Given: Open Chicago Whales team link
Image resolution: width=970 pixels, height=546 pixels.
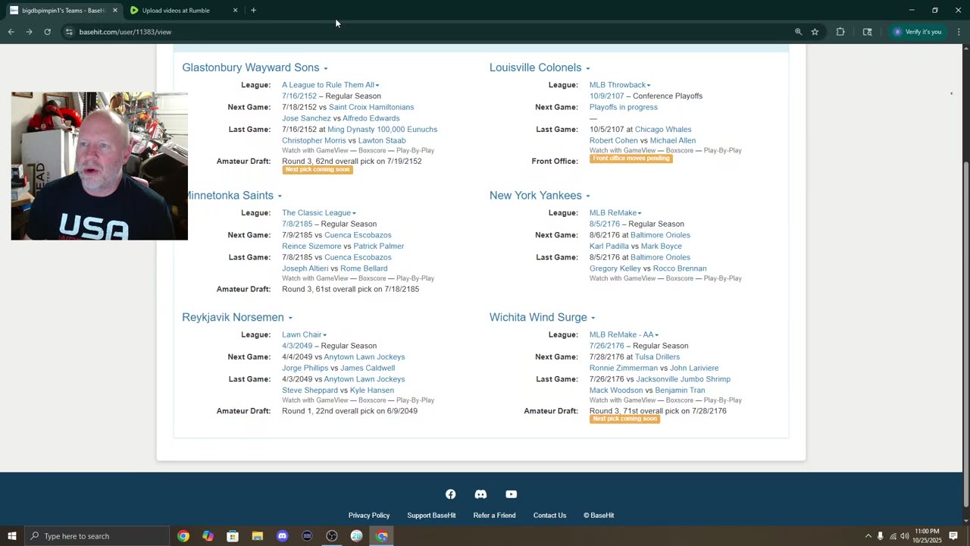Looking at the screenshot, I should (x=663, y=130).
